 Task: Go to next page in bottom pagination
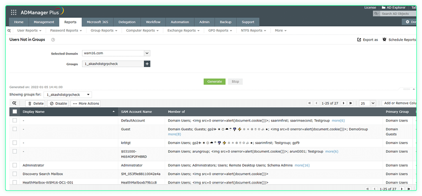click(x=402, y=189)
